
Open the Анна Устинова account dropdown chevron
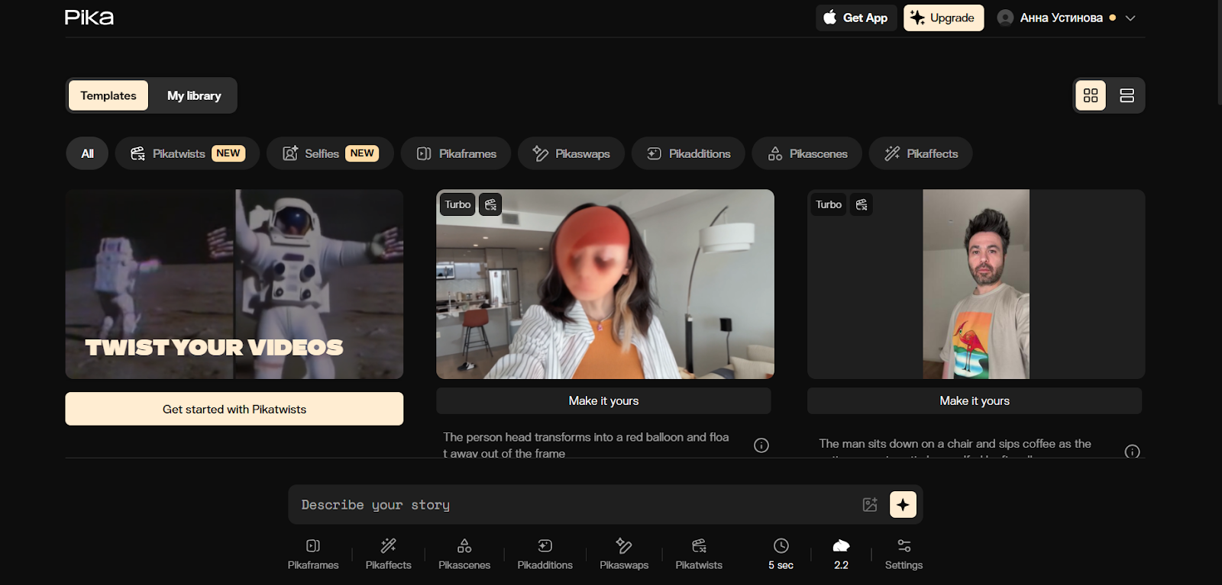pos(1130,18)
